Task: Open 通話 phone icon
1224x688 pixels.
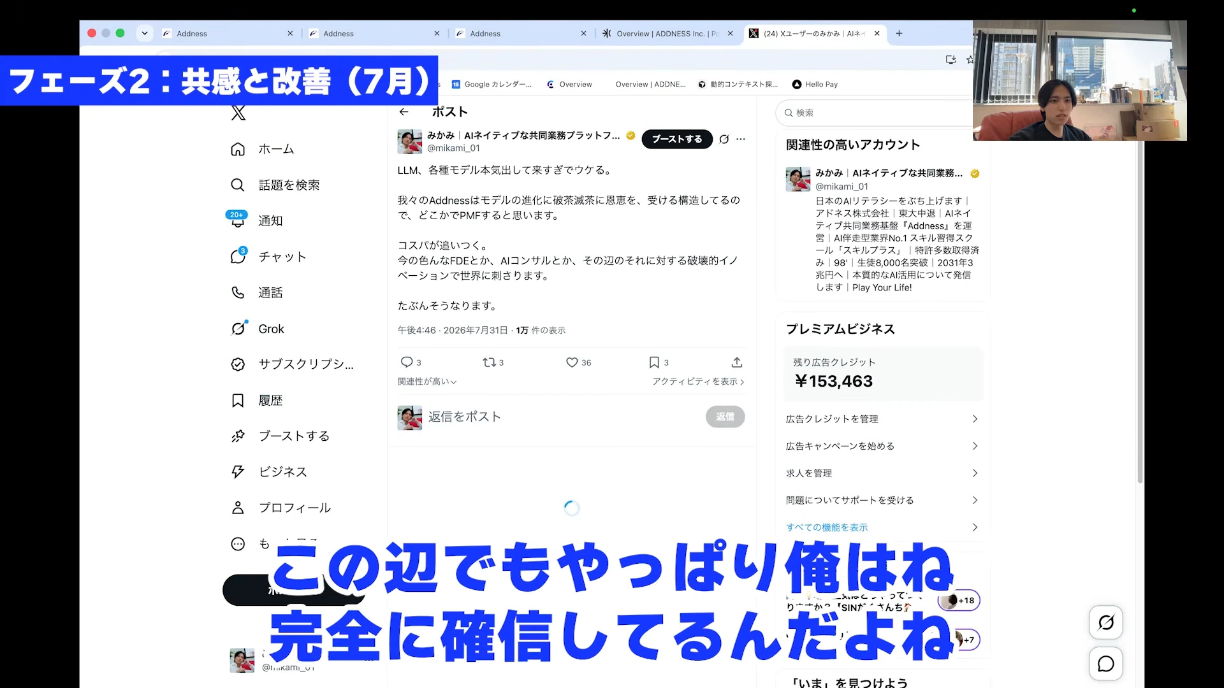Action: pyautogui.click(x=237, y=292)
